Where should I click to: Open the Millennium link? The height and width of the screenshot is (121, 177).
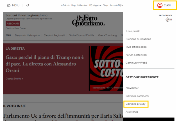(82, 5)
